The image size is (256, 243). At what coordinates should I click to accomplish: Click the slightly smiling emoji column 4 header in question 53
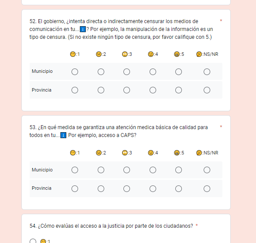151,153
